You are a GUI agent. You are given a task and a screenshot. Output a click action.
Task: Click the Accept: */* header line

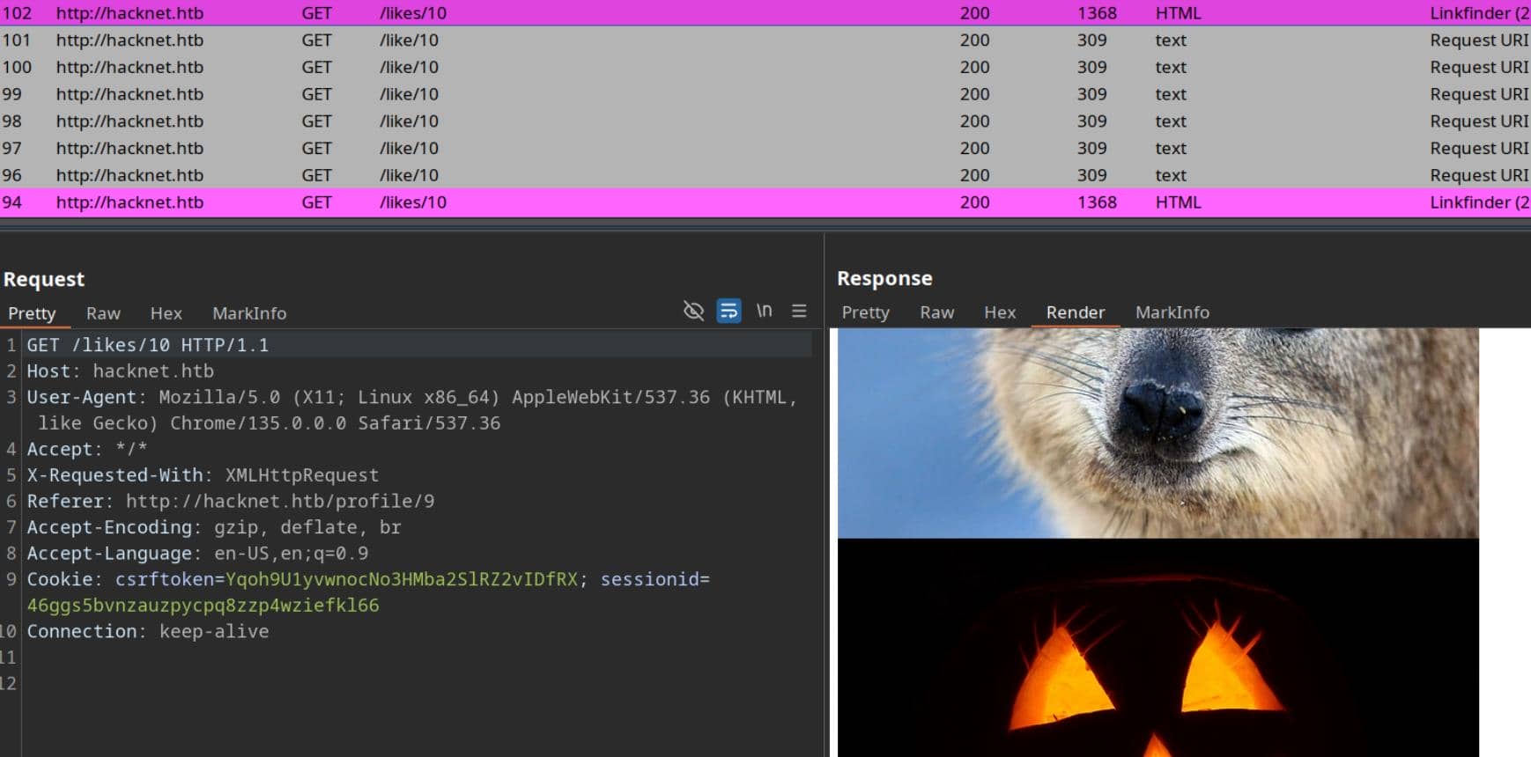[x=86, y=449]
